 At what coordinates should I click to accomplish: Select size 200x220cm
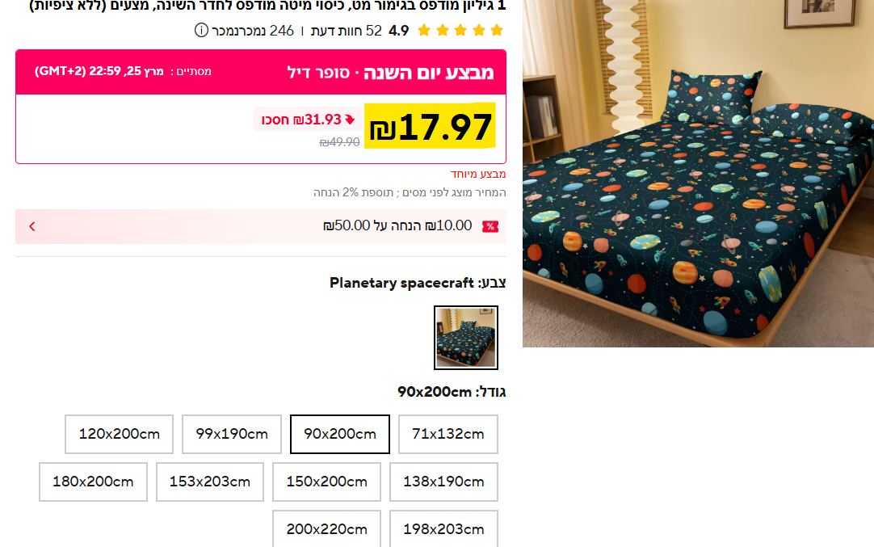pyautogui.click(x=326, y=528)
